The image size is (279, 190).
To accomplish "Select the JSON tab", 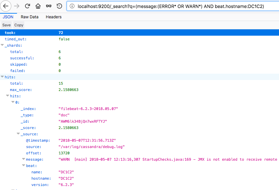I will tap(8, 17).
